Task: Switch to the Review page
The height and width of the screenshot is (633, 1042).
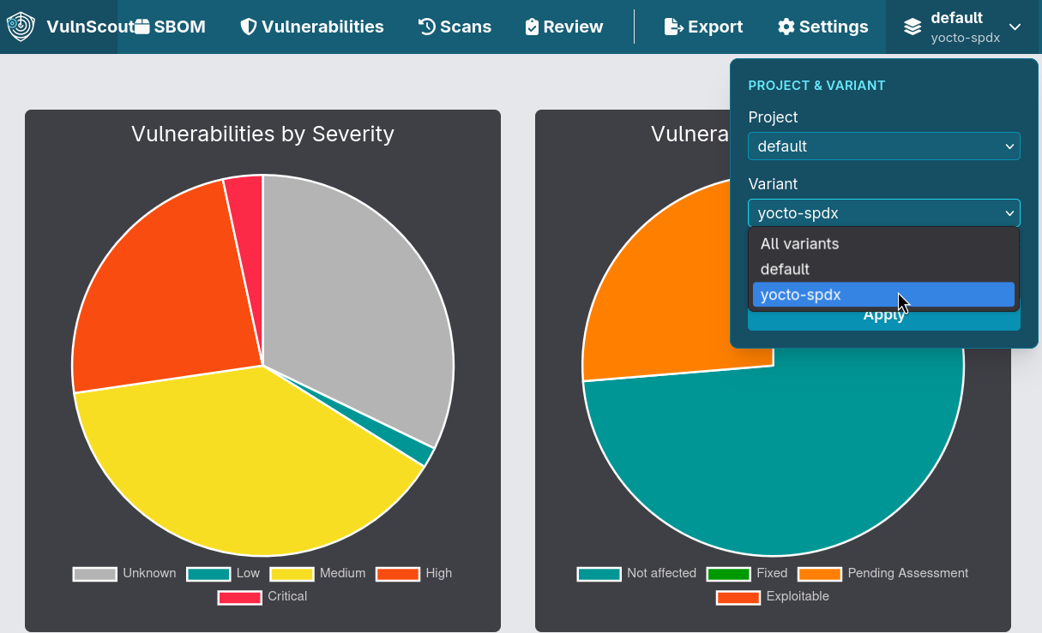Action: (x=564, y=27)
